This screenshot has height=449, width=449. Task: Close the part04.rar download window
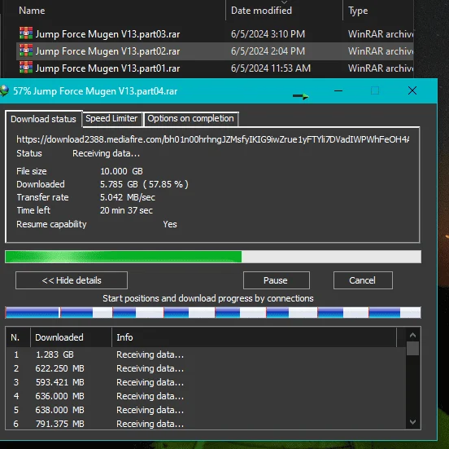pos(412,90)
